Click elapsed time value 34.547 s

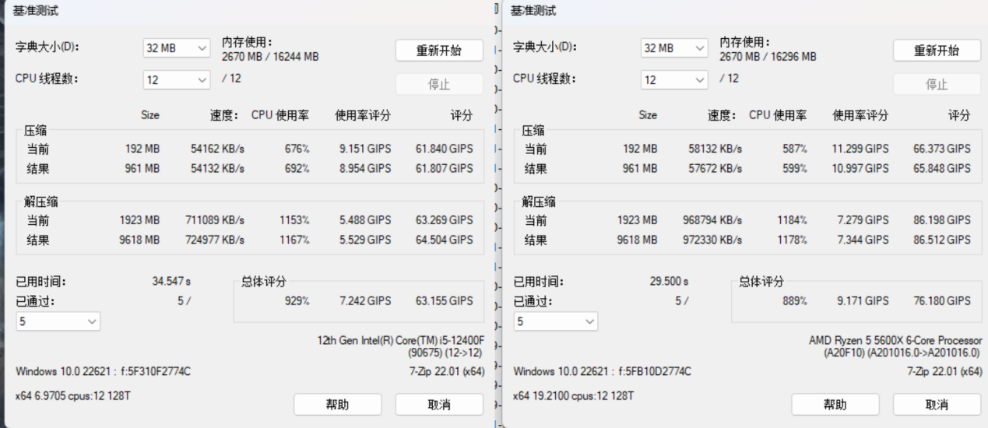pyautogui.click(x=171, y=281)
